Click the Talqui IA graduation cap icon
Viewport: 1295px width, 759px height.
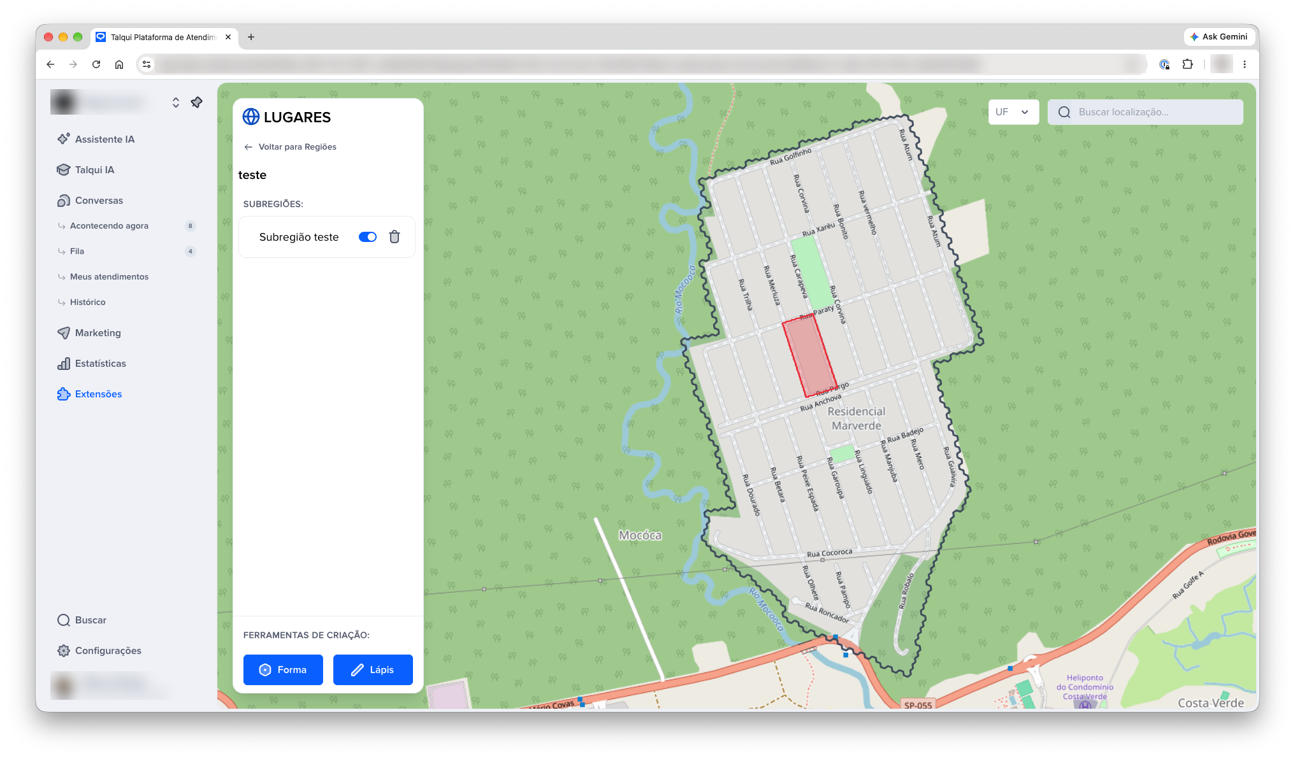pyautogui.click(x=64, y=169)
